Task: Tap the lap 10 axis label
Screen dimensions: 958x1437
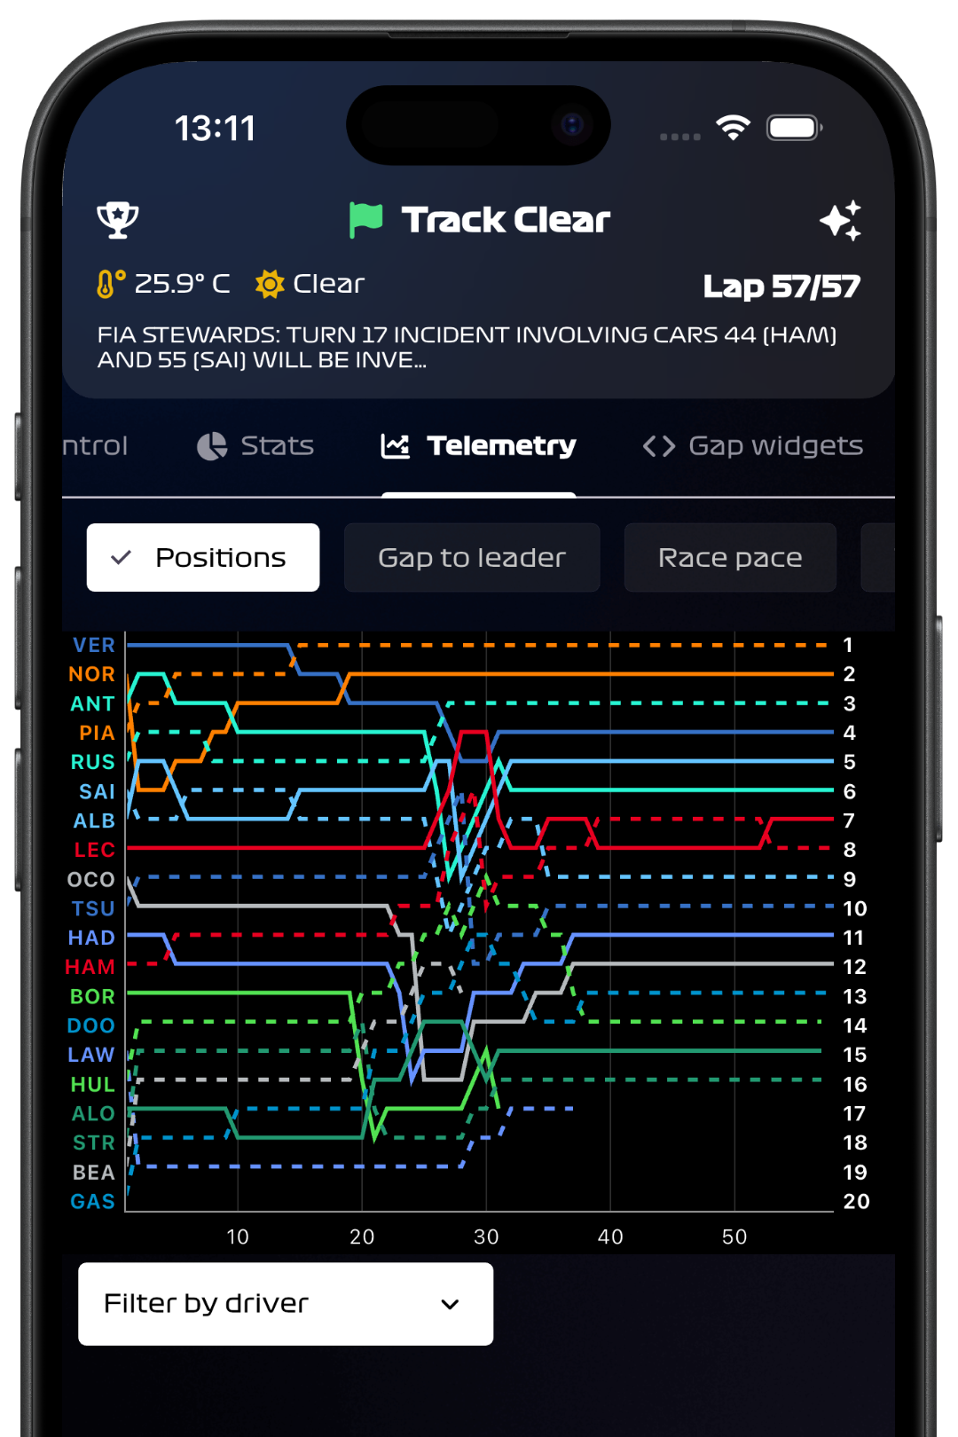Action: tap(238, 1237)
